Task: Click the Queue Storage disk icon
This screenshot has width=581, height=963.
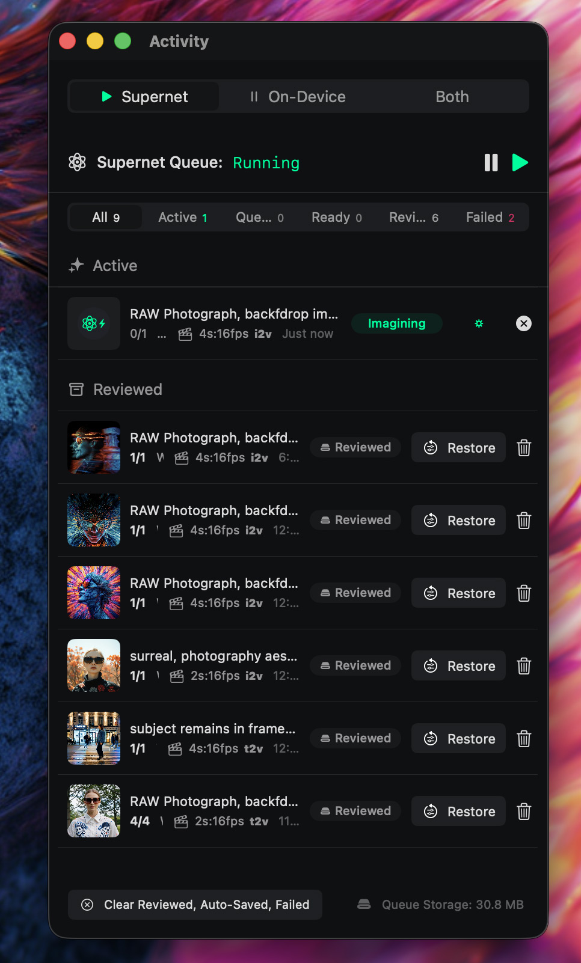Action: (364, 905)
